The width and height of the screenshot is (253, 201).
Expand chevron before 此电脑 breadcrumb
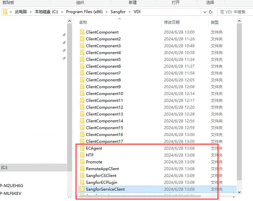pos(11,12)
